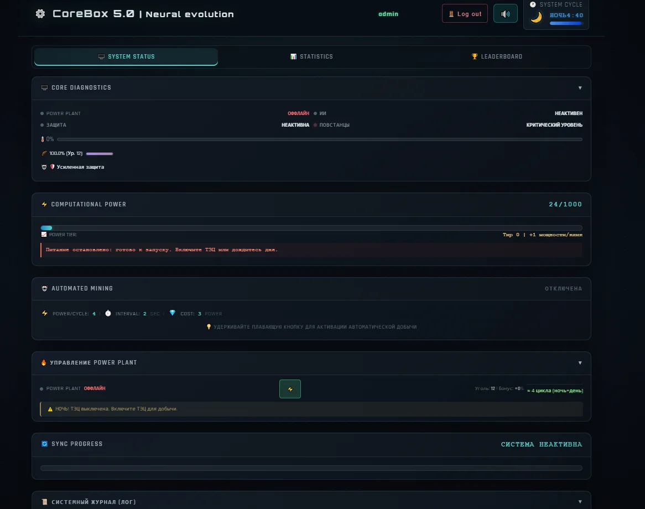Image resolution: width=645 pixels, height=509 pixels.
Task: Click the moon night-cycle icon
Action: pos(536,17)
